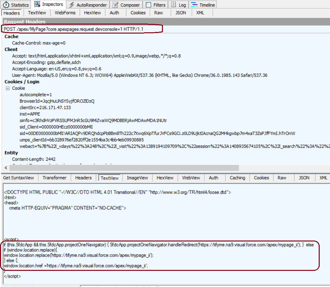The height and width of the screenshot is (287, 330).
Task: Click the Client section heading
Action: pos(11,49)
